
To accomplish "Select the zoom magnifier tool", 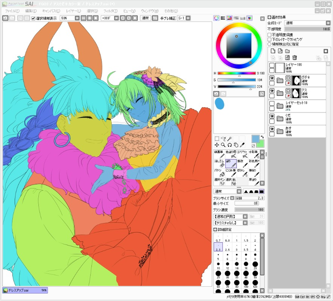I will tap(223, 145).
